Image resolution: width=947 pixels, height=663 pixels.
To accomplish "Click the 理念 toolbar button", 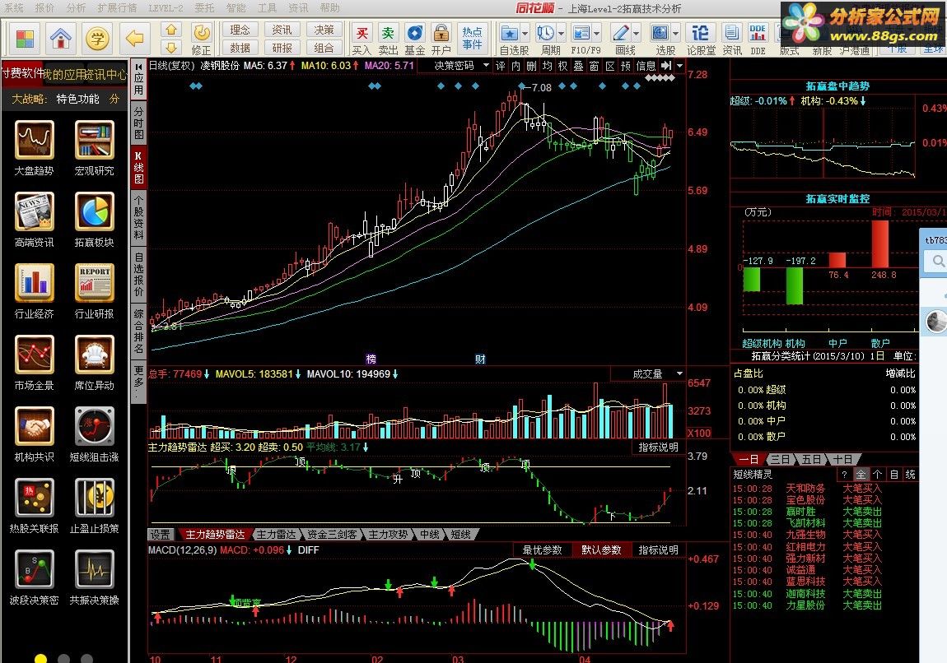I will [240, 30].
